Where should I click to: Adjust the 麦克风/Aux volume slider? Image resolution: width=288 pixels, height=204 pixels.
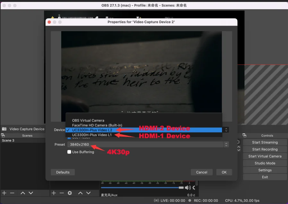[x=142, y=188]
